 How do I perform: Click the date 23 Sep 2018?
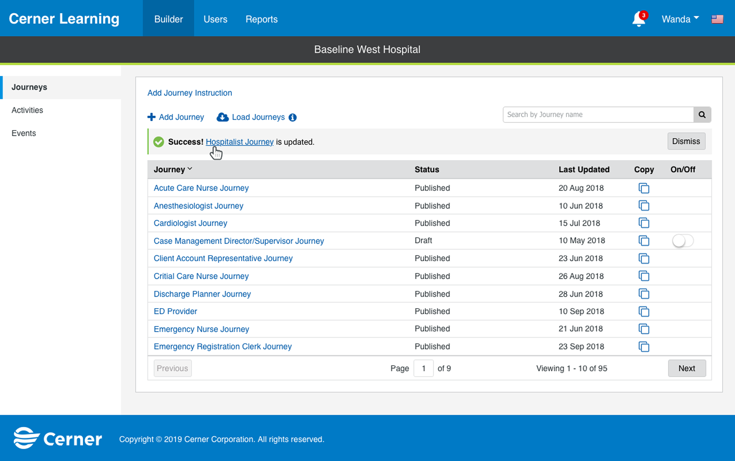point(581,347)
